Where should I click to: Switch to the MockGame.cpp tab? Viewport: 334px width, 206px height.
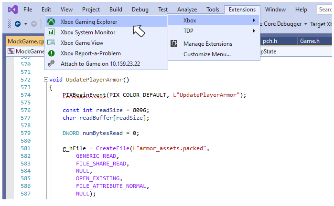coord(25,41)
